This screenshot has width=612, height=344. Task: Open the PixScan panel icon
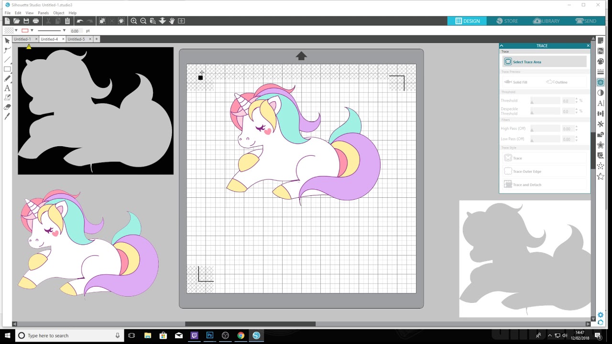coord(601,51)
